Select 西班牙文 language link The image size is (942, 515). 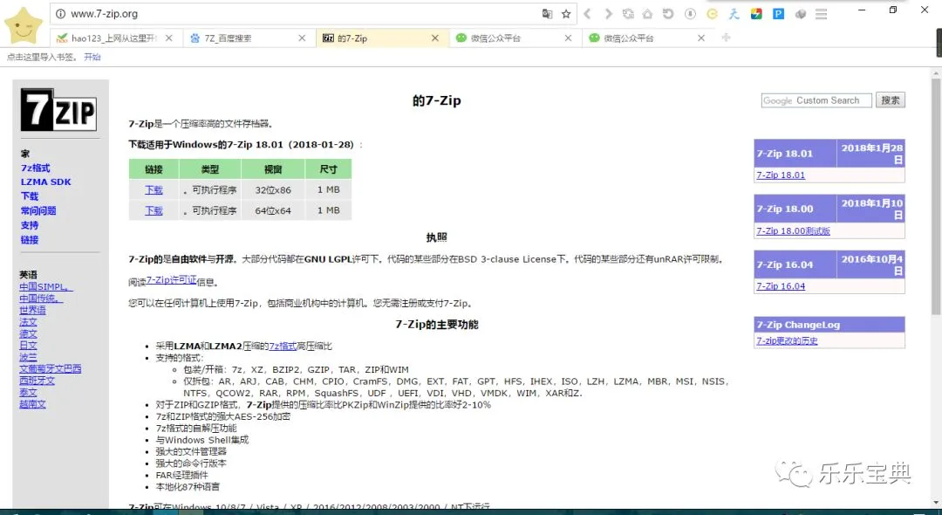point(37,381)
